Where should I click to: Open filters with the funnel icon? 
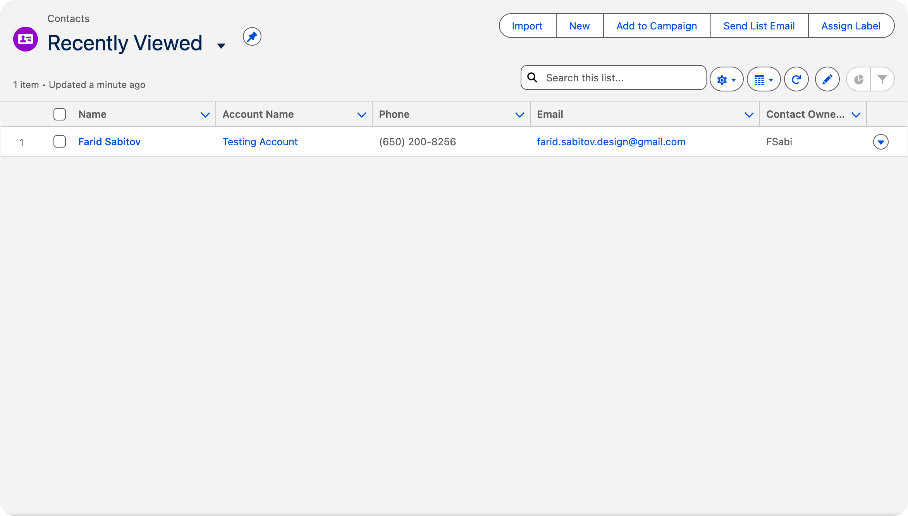coord(882,79)
